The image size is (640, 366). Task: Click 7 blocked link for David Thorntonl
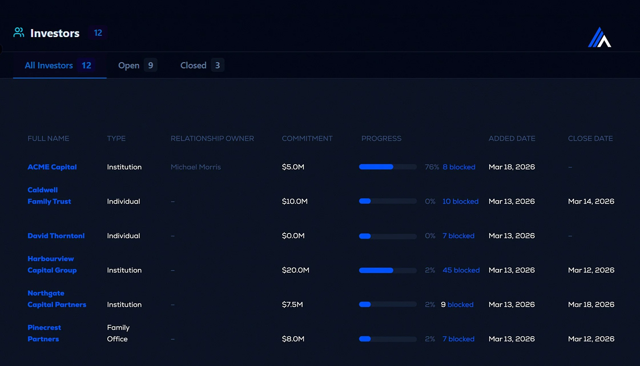click(x=458, y=236)
